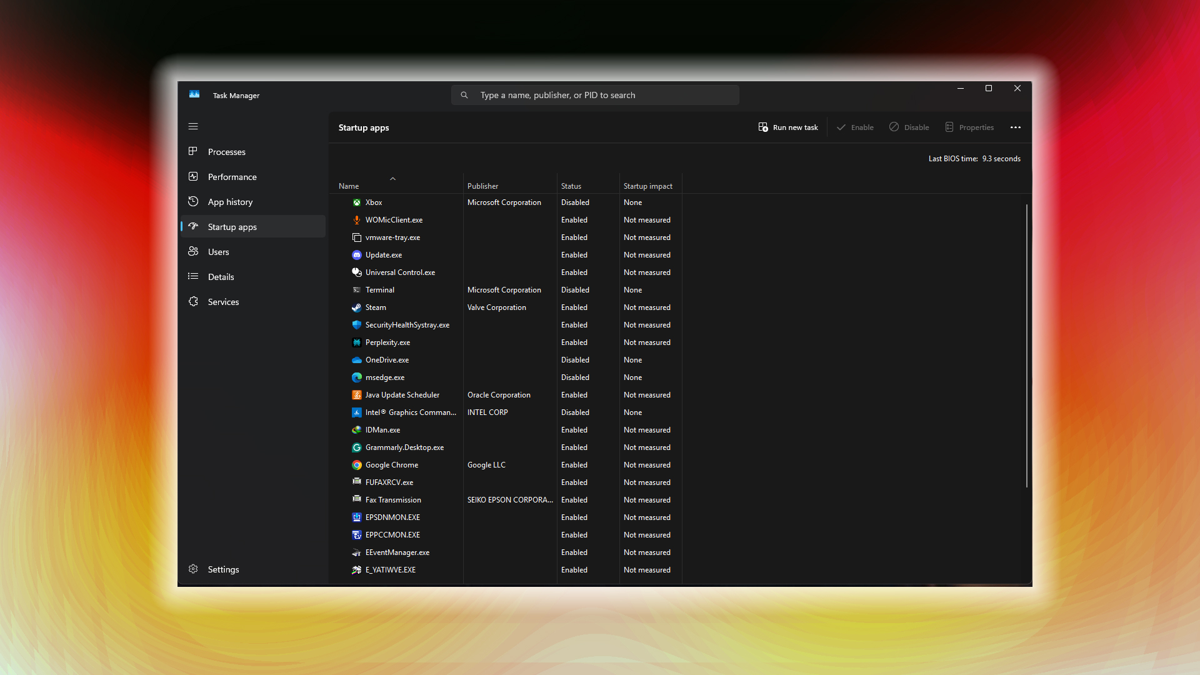Viewport: 1200px width, 675px height.
Task: Click the Steam icon
Action: 356,307
